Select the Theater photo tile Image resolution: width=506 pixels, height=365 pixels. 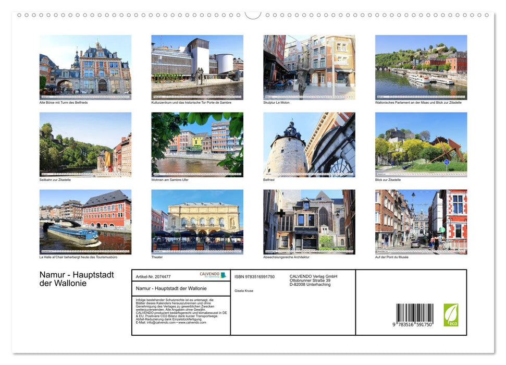click(x=196, y=222)
